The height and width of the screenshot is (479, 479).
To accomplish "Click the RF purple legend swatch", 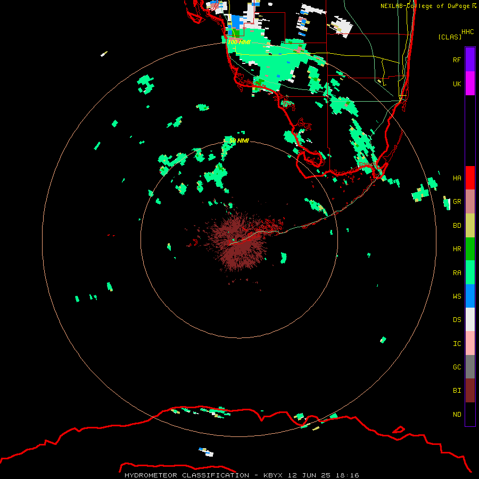I will [x=470, y=60].
